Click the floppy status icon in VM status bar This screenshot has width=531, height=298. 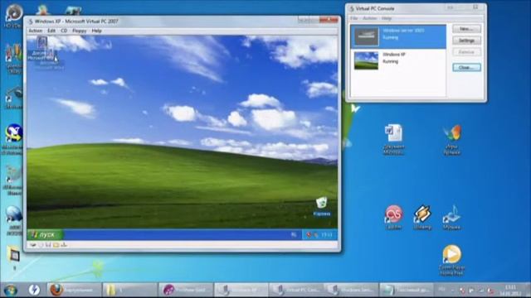pyautogui.click(x=48, y=245)
